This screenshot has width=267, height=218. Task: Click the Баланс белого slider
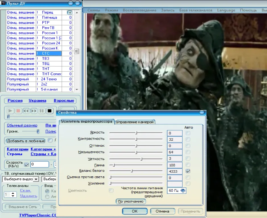[136, 171]
